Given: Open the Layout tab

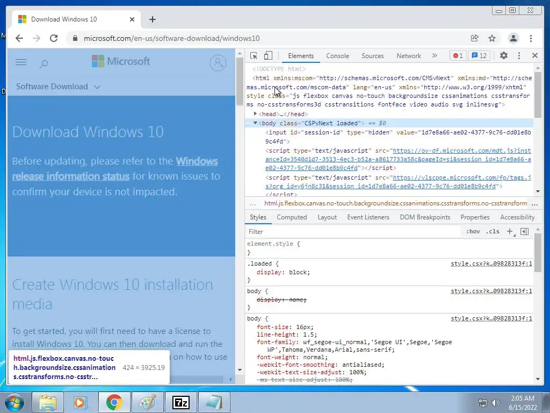Looking at the screenshot, I should tap(327, 217).
